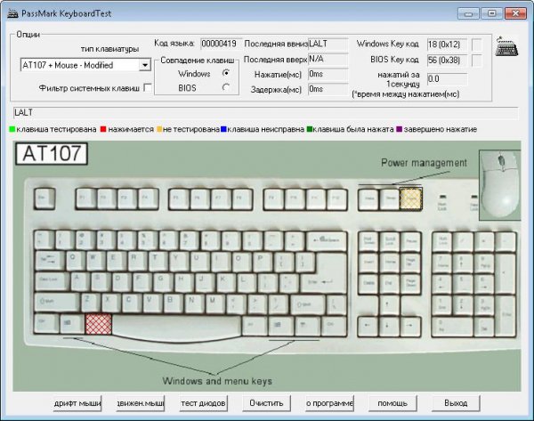
Task: Click the помощь button
Action: click(392, 403)
